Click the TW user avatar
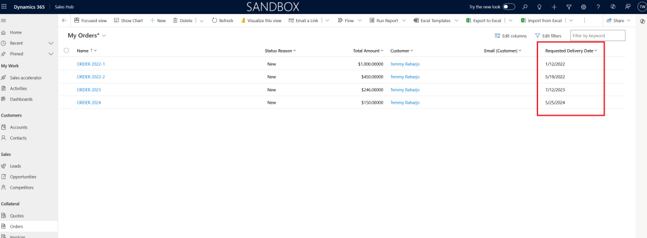 click(x=642, y=7)
